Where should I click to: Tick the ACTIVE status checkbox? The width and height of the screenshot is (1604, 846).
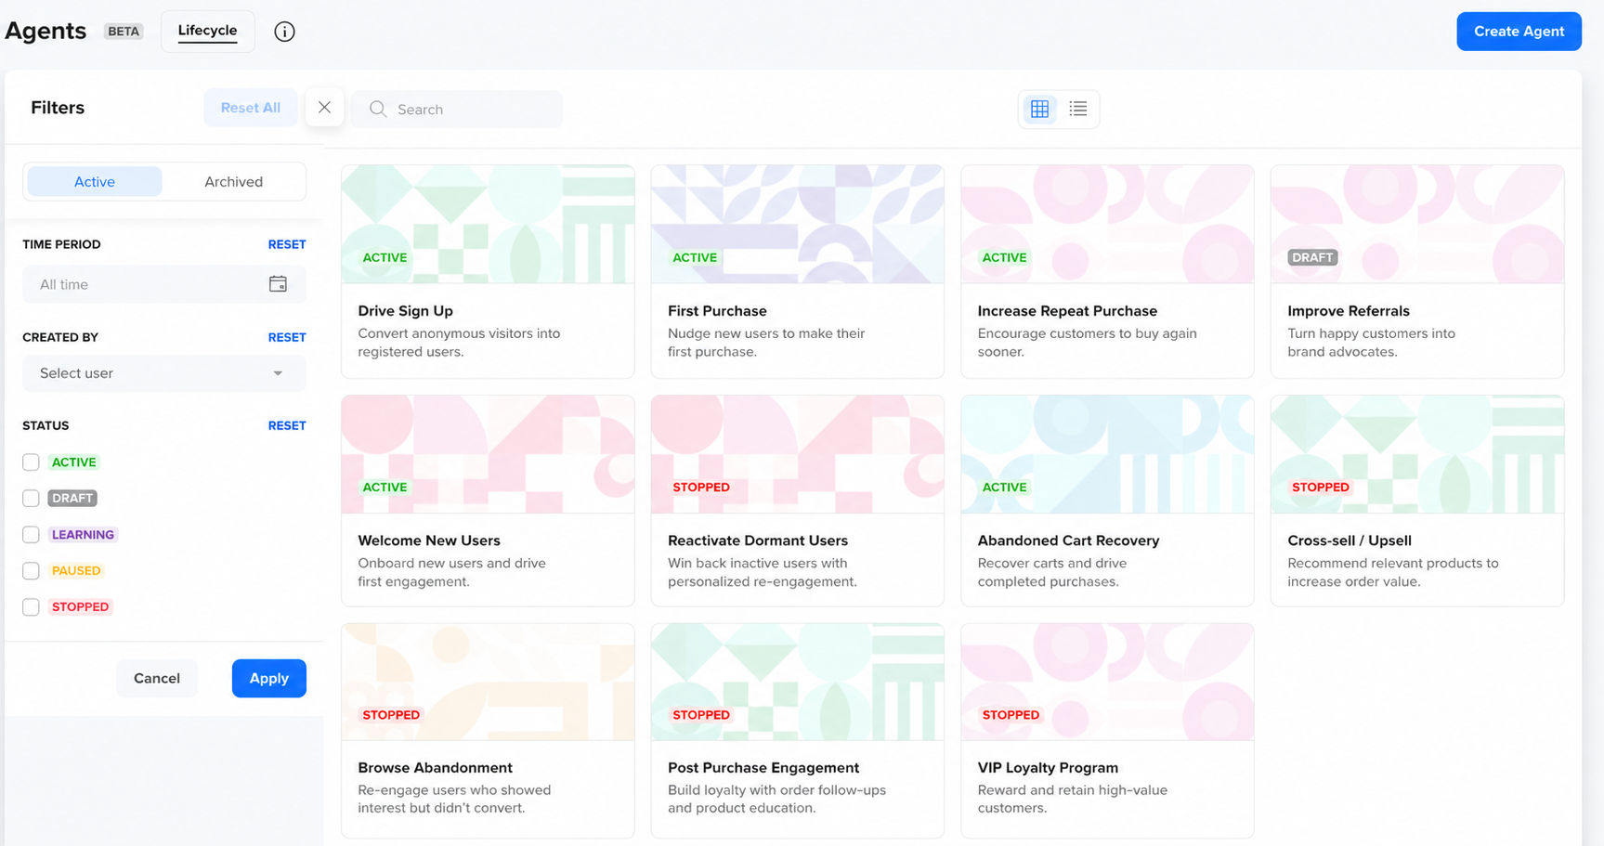[31, 462]
